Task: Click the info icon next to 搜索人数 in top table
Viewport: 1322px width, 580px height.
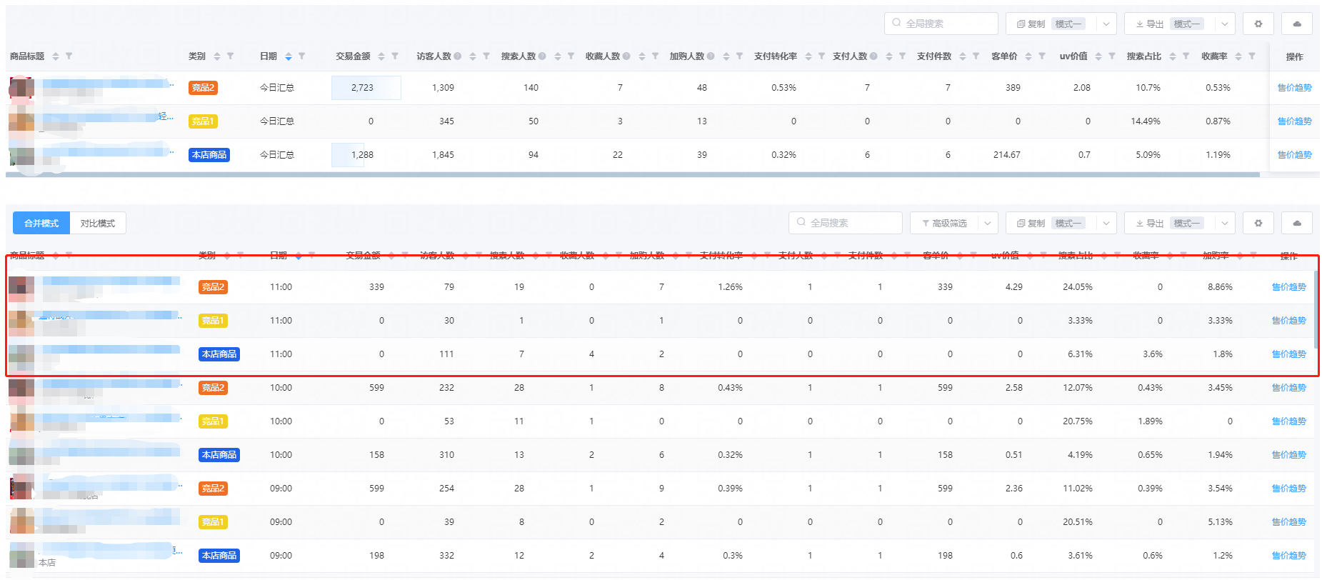Action: point(542,56)
